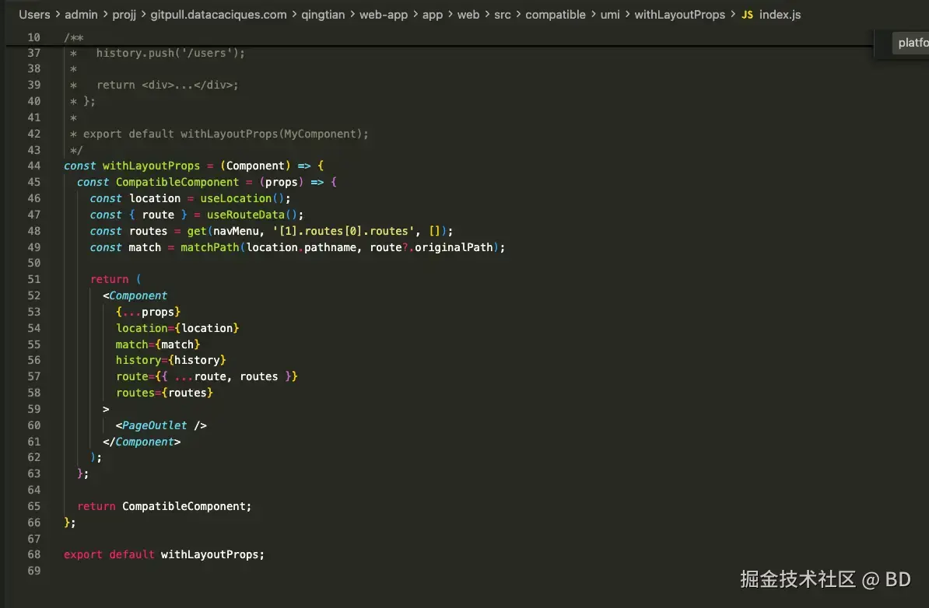929x608 pixels.
Task: Select the projj breadcrumb segment
Action: 124,15
